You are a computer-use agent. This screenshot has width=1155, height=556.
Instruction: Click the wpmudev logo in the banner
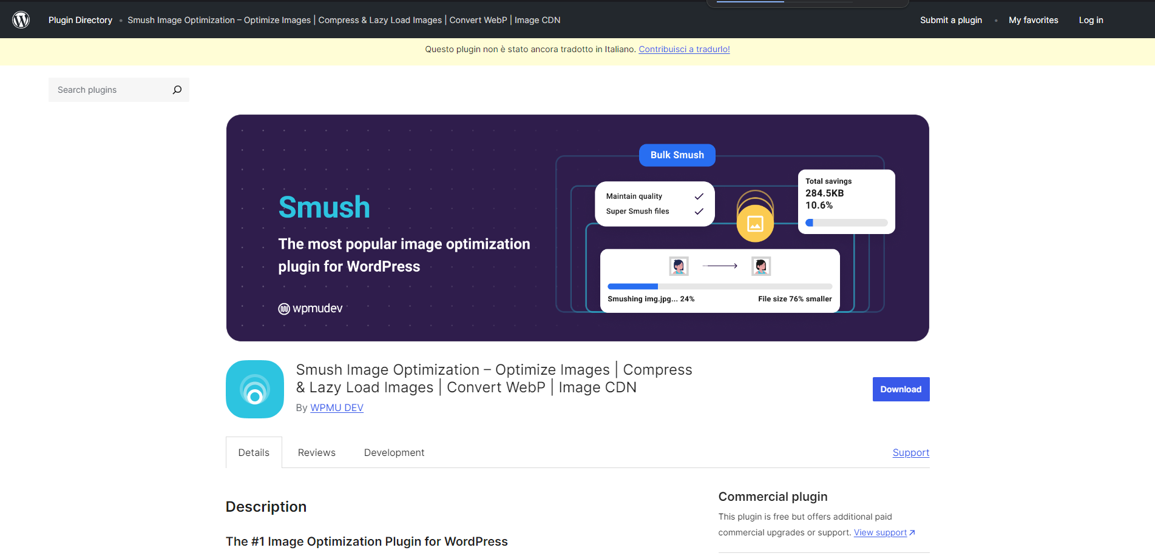(x=310, y=308)
